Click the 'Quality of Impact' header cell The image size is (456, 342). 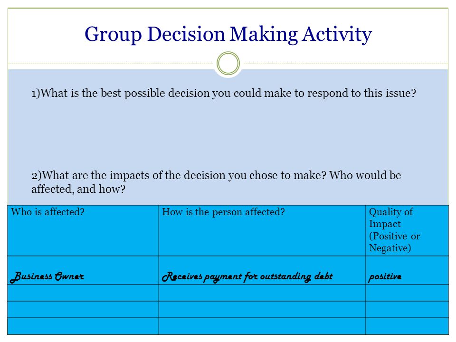tap(407, 230)
